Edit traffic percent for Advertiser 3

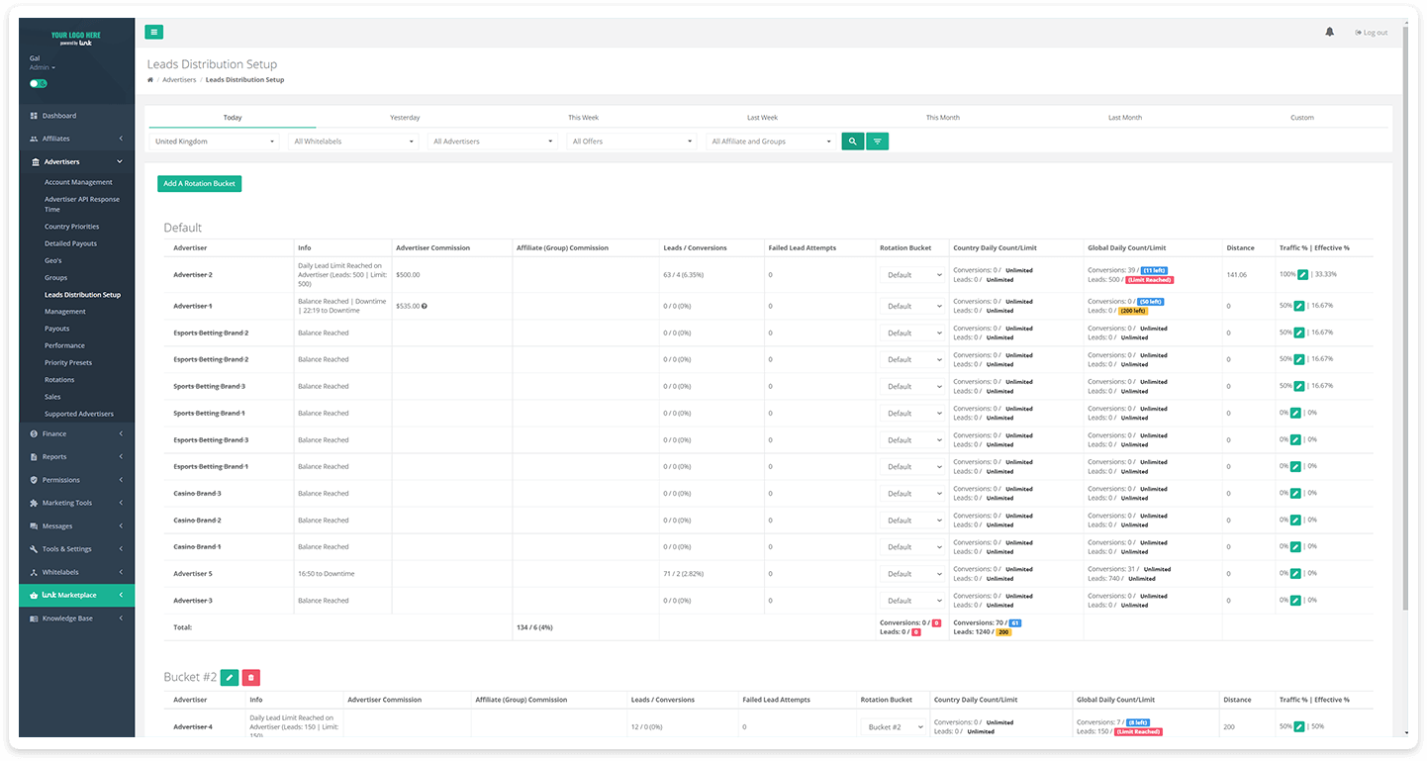click(x=1295, y=600)
